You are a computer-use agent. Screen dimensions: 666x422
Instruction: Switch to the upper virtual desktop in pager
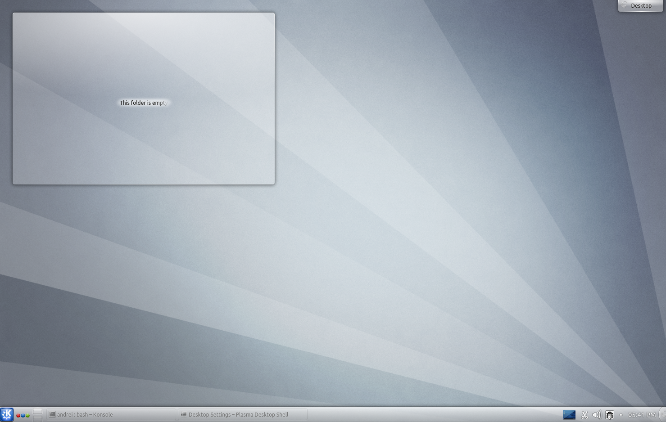(38, 411)
